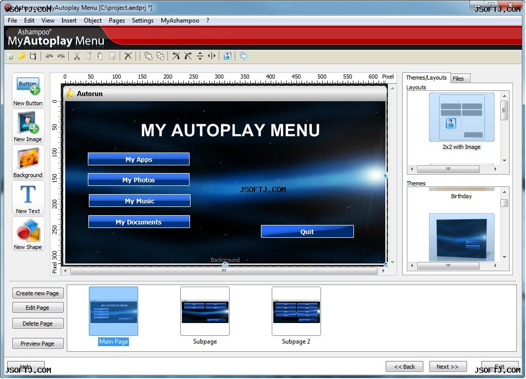Click the Create new Page button
Screen dimensions: 526x379
(37, 293)
